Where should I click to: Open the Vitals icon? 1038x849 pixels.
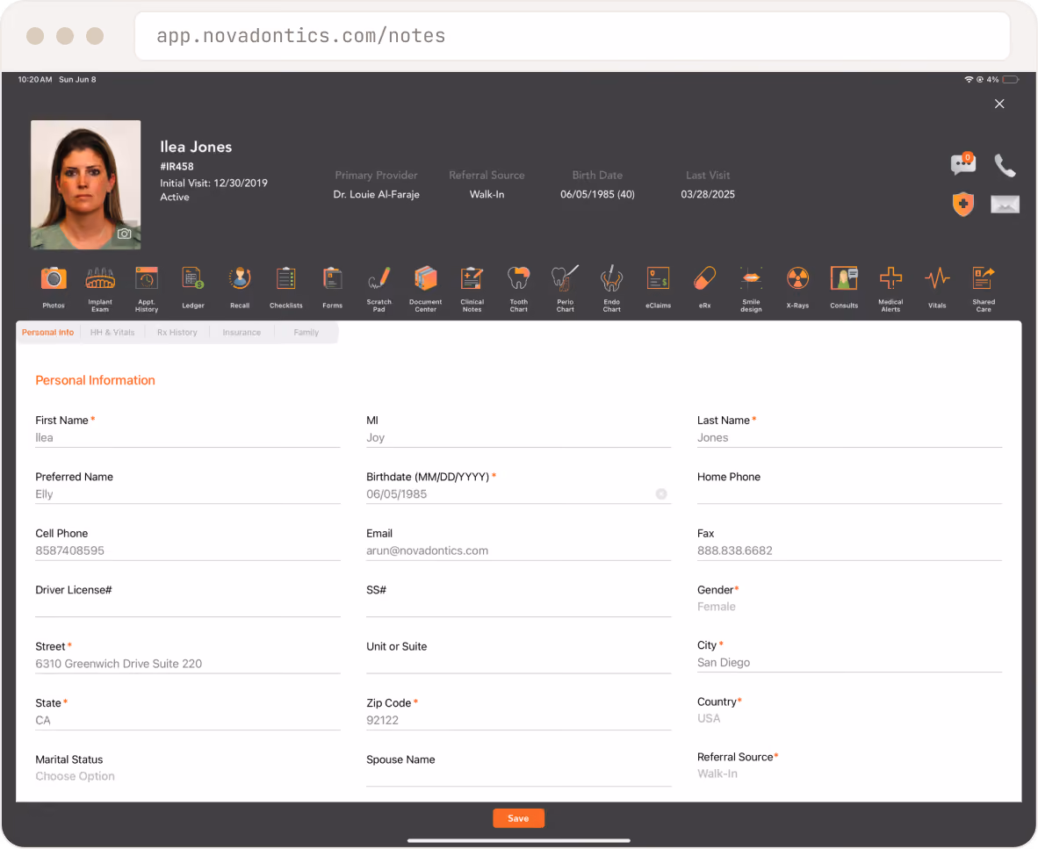(937, 278)
